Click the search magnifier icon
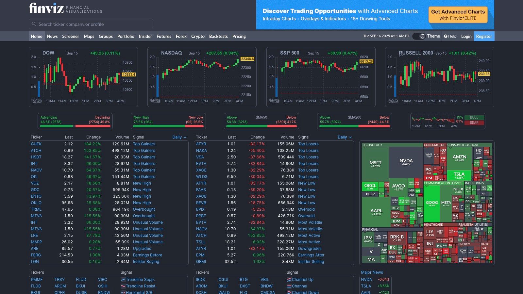Screen dimensions: 523x294 (x=34, y=24)
